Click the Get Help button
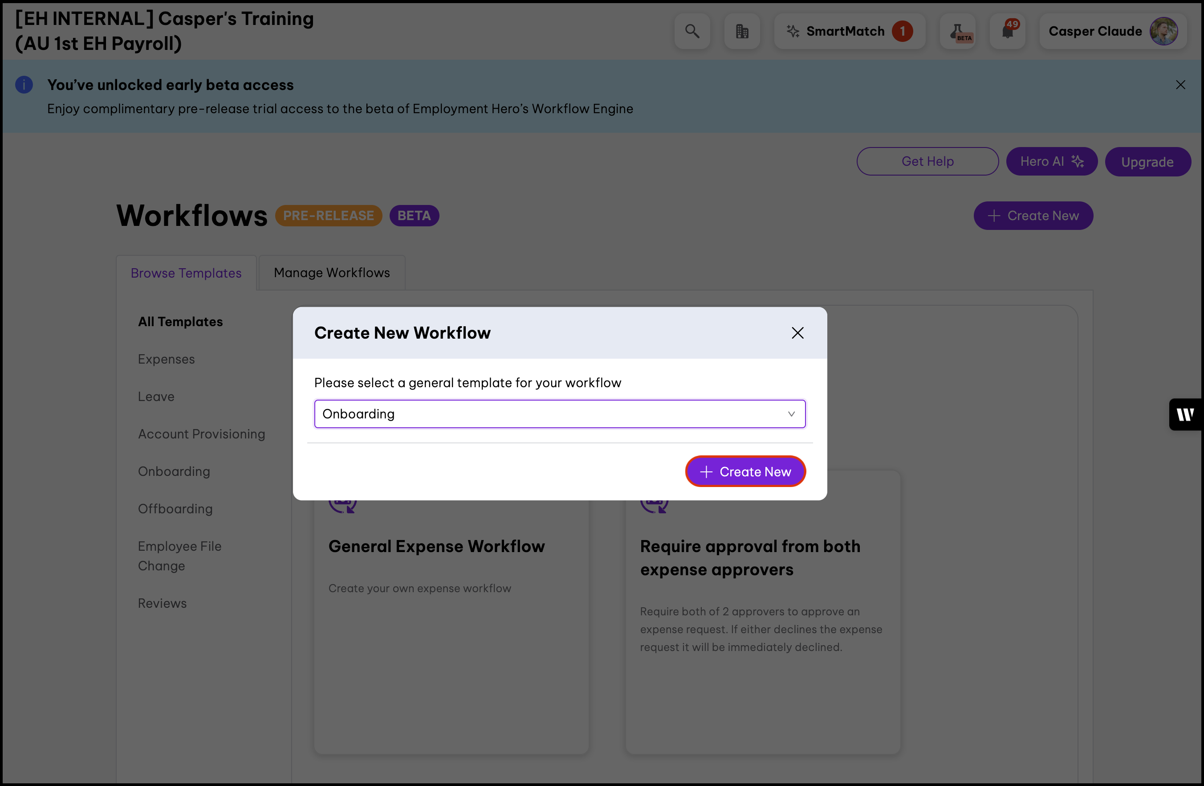 pos(927,161)
